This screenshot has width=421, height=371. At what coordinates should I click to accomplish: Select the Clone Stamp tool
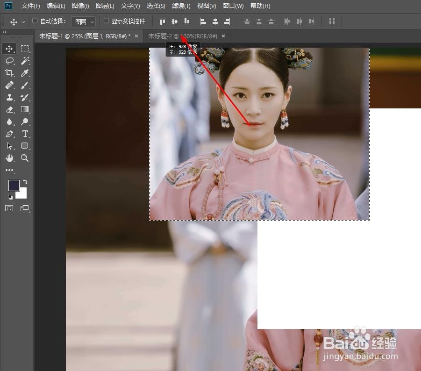coord(10,97)
